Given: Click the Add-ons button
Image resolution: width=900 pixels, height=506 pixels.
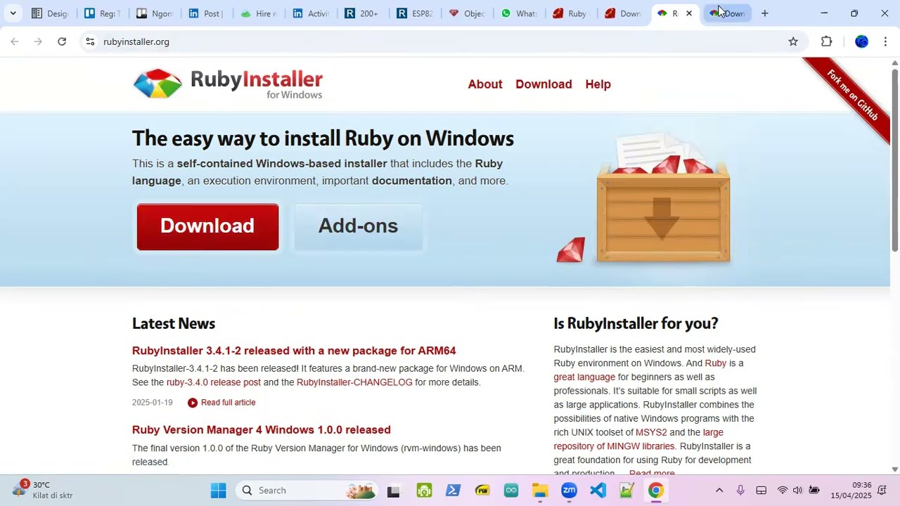Looking at the screenshot, I should 358,227.
